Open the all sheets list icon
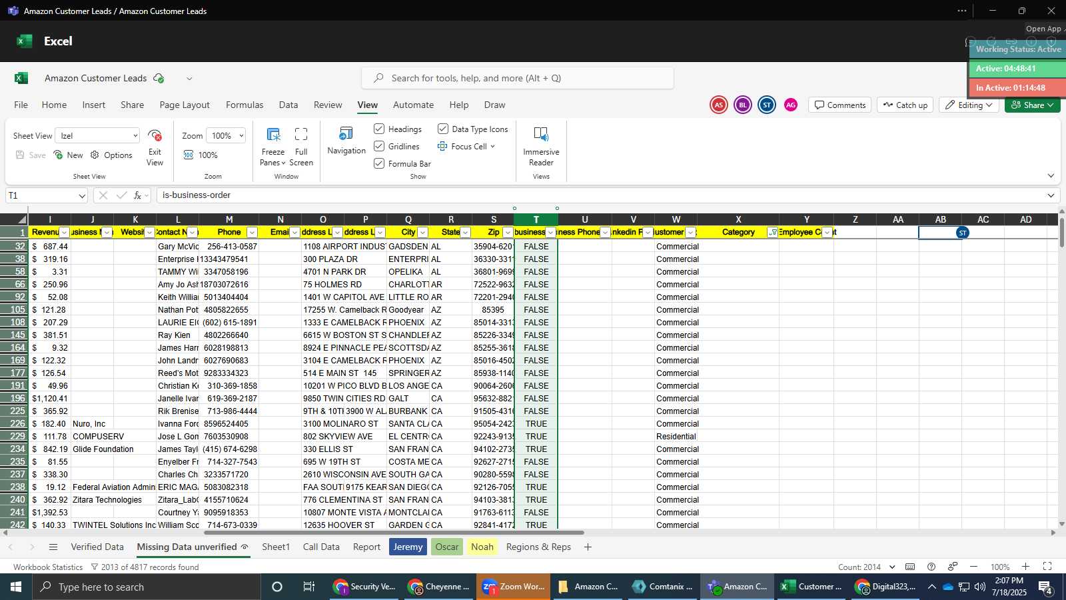The width and height of the screenshot is (1066, 600). (x=53, y=547)
